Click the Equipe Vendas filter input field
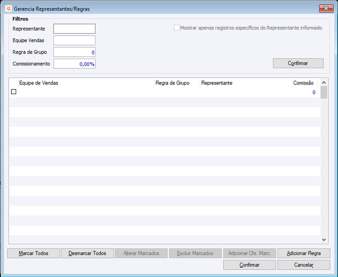Screen dimensions: 338x277 coord(74,40)
